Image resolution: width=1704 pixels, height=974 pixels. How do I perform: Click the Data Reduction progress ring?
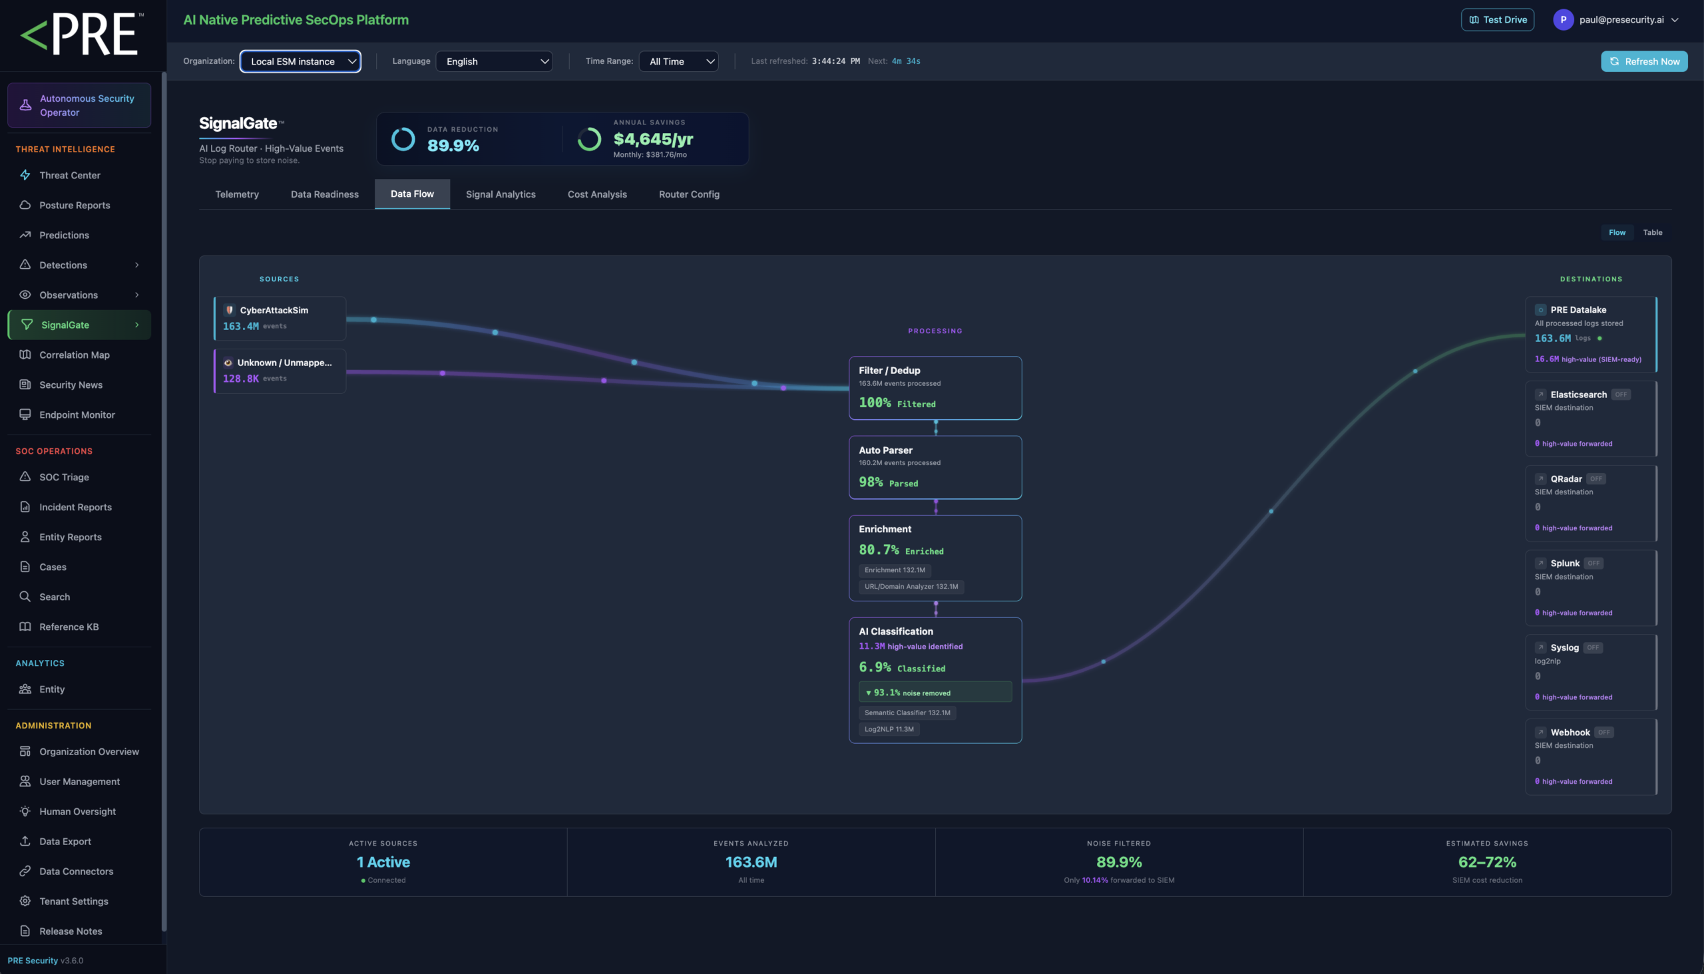403,139
